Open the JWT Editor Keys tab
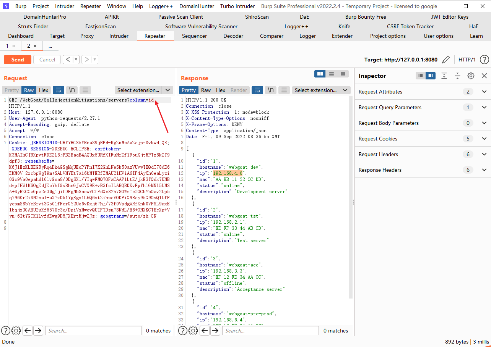This screenshot has height=347, width=491. pos(450,17)
